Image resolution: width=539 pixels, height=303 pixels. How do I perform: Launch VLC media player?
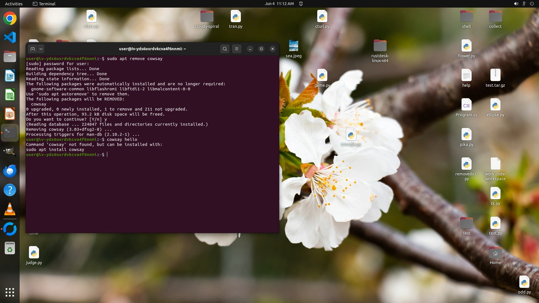point(10,209)
